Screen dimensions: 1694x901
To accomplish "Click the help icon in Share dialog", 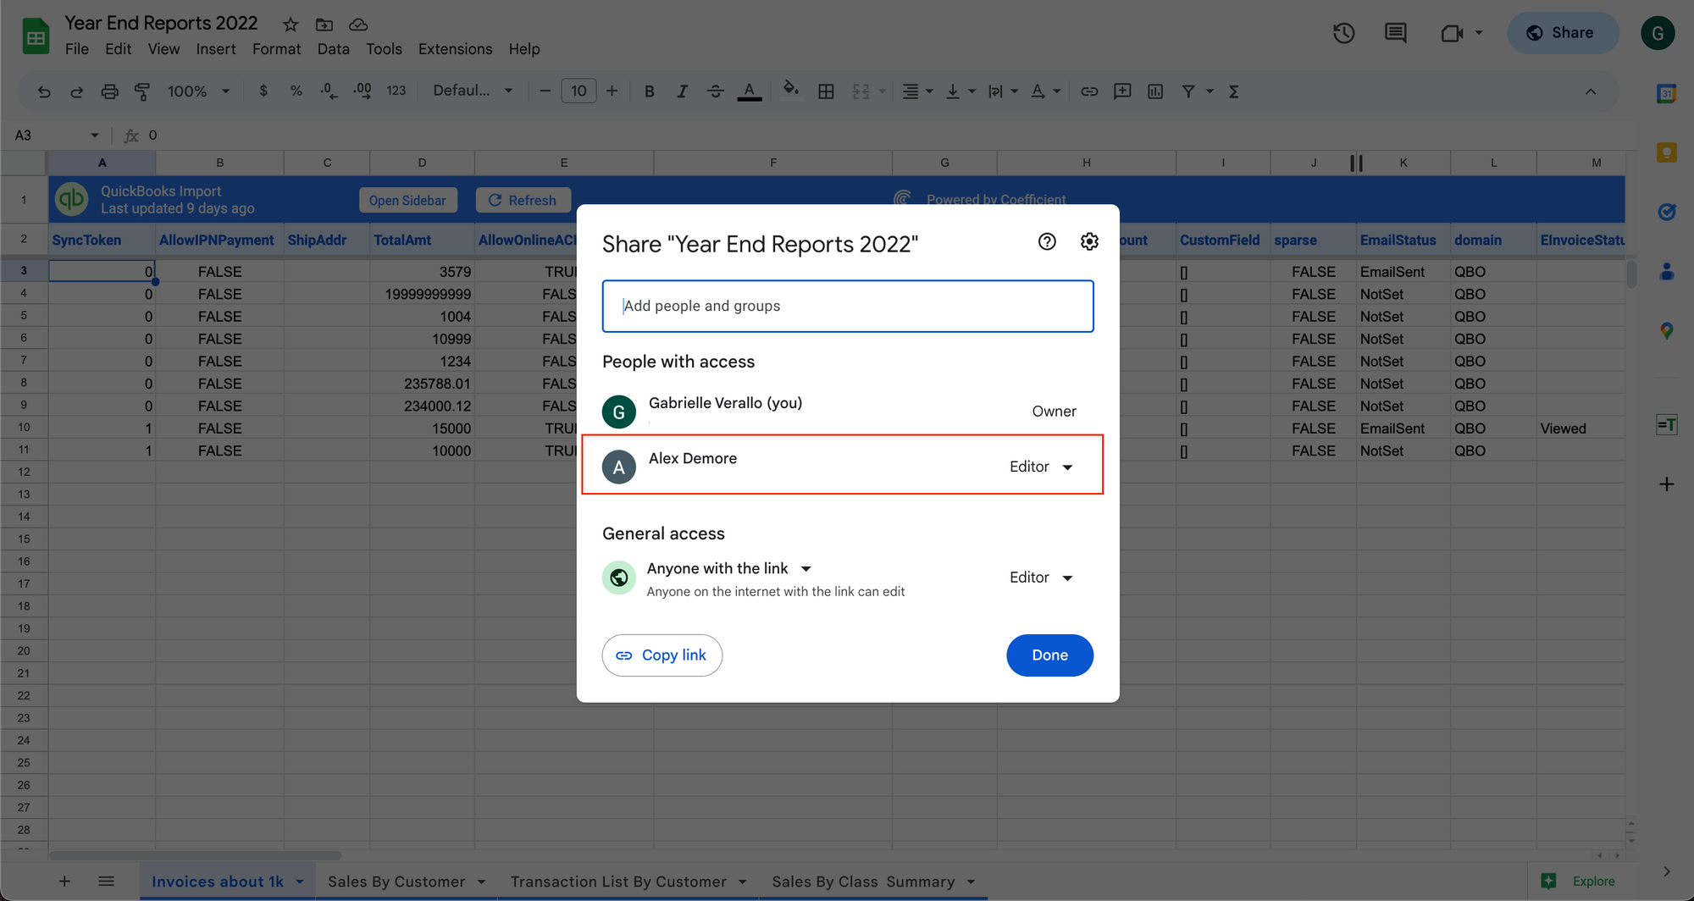I will pos(1047,242).
